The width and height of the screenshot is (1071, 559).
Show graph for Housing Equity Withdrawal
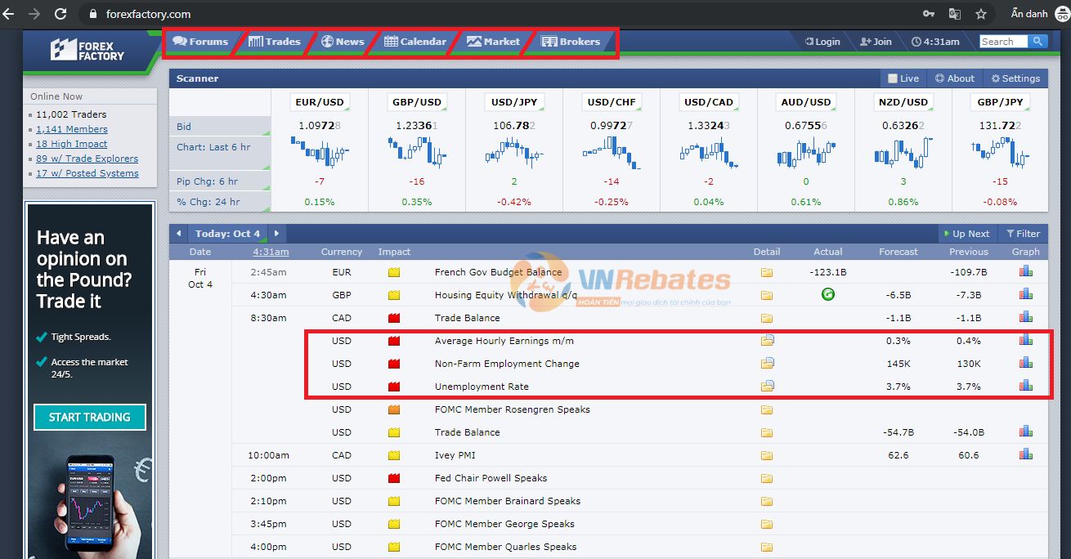(x=1025, y=294)
